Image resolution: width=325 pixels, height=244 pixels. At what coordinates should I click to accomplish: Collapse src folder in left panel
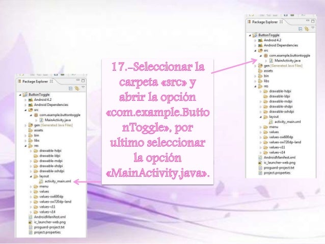[25, 110]
